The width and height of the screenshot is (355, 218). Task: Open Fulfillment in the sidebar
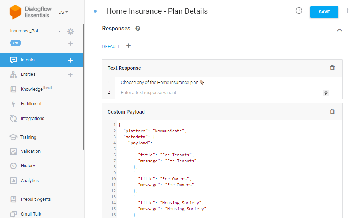(31, 103)
